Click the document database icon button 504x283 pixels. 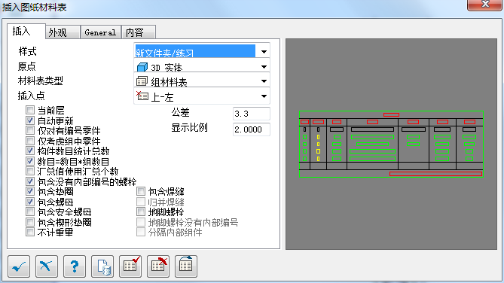[x=102, y=266]
